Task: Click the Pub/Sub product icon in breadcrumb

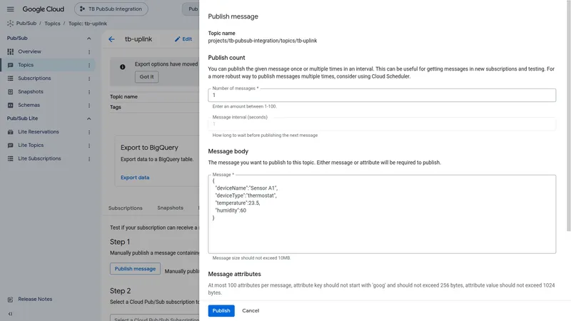Action: click(x=10, y=24)
